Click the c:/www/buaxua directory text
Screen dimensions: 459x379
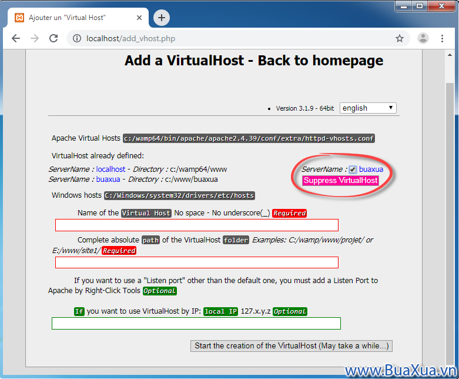[x=191, y=179]
